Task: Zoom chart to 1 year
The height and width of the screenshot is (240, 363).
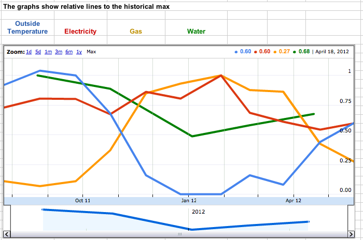Action: 79,52
